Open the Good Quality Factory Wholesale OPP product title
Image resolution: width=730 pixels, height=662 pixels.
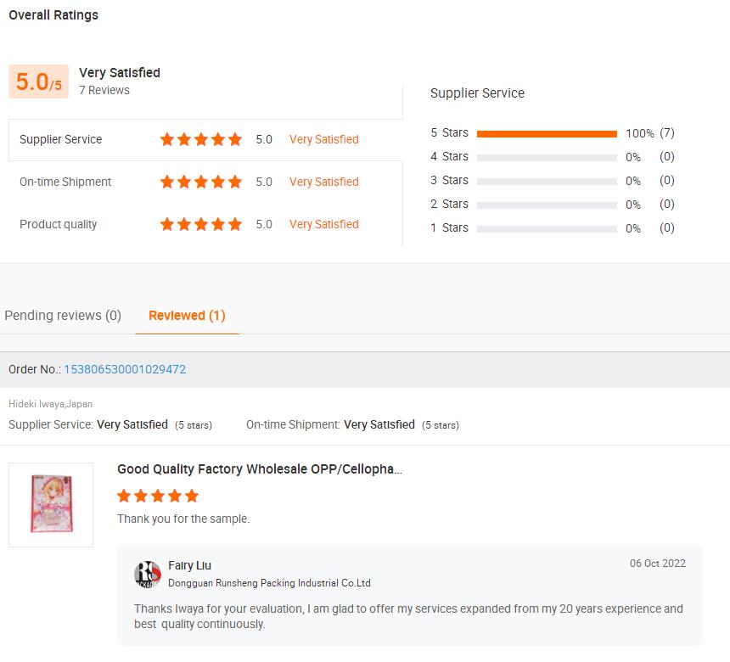click(260, 468)
